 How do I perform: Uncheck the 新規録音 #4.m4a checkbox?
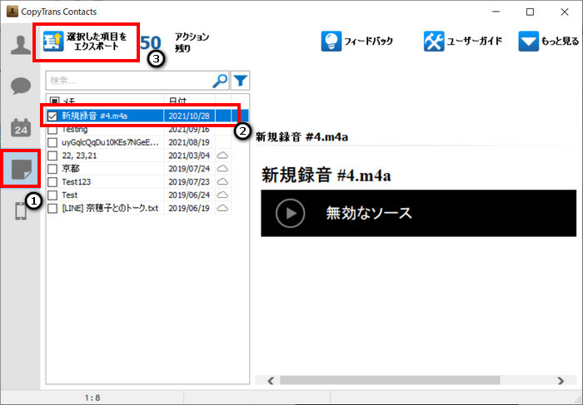click(52, 116)
